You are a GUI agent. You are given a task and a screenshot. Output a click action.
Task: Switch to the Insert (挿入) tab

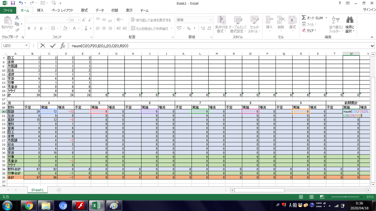click(x=40, y=10)
